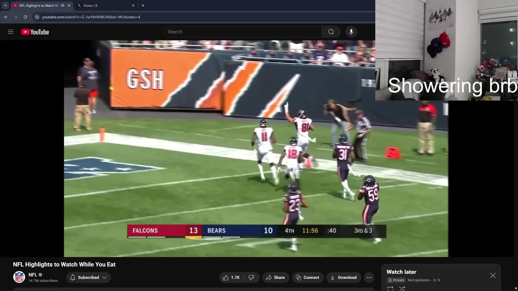Focus the YouTube Search field
This screenshot has height=291, width=518.
tap(243, 32)
